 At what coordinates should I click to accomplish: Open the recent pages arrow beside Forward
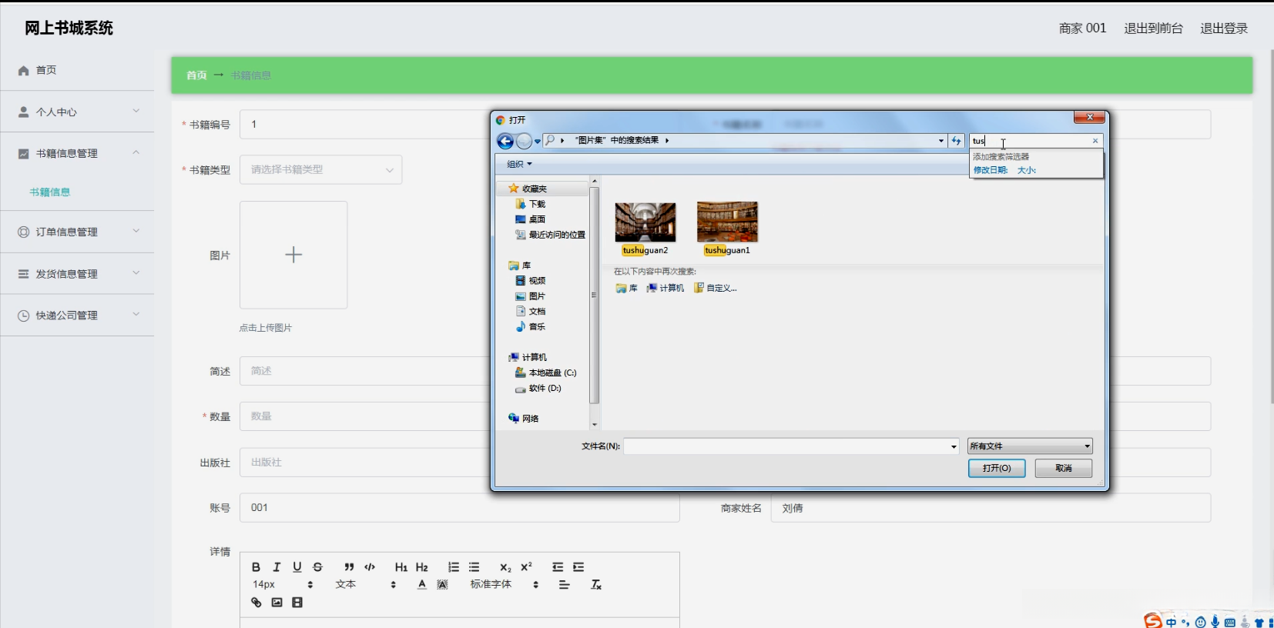[538, 142]
